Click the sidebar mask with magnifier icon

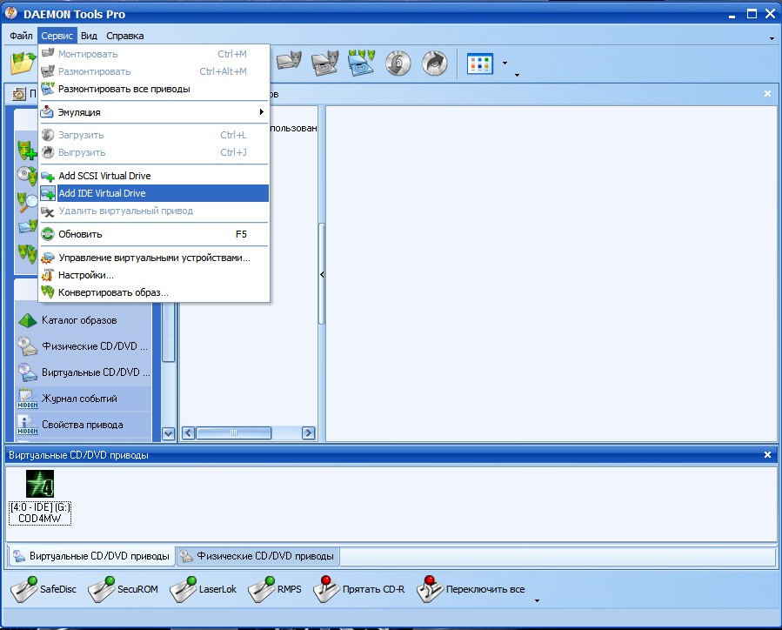click(27, 201)
